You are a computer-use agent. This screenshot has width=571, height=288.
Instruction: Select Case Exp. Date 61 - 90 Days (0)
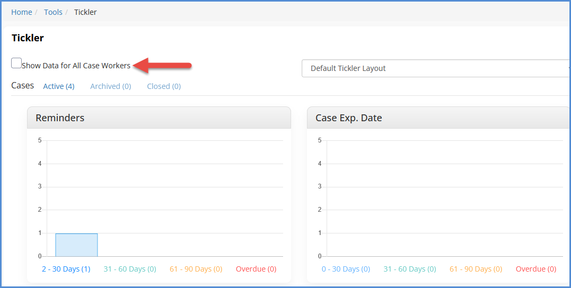[x=476, y=269]
